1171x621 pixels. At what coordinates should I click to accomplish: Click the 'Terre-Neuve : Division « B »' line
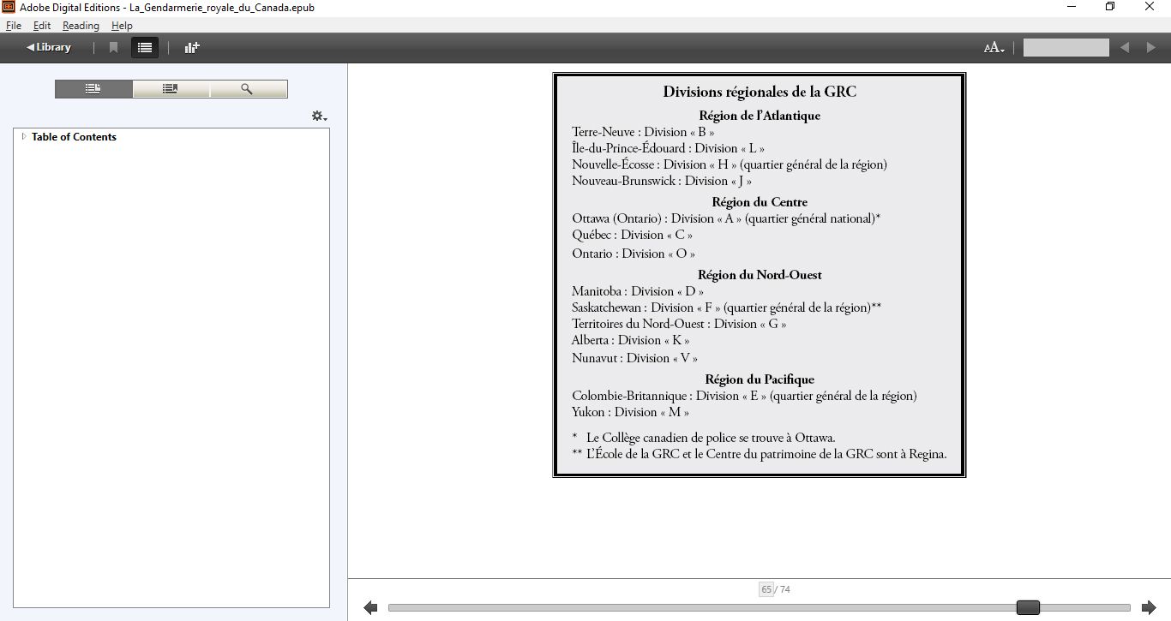click(x=643, y=132)
